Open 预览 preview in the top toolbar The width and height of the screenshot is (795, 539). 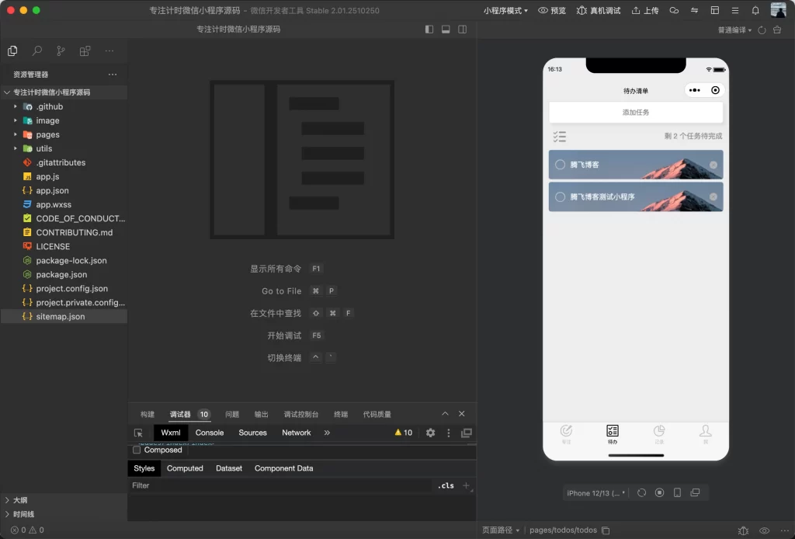click(x=552, y=10)
